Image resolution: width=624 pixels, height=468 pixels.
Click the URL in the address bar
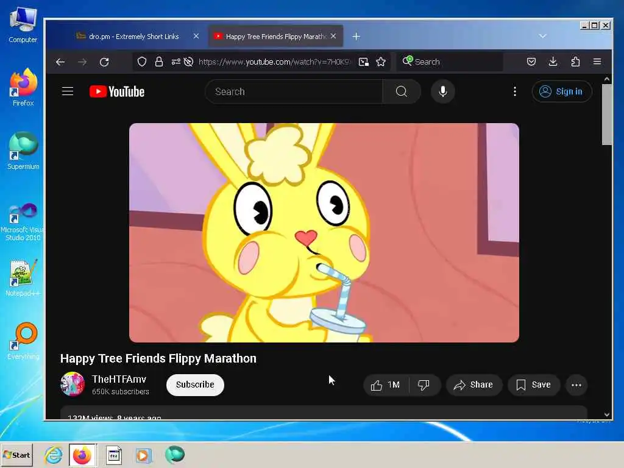click(274, 62)
